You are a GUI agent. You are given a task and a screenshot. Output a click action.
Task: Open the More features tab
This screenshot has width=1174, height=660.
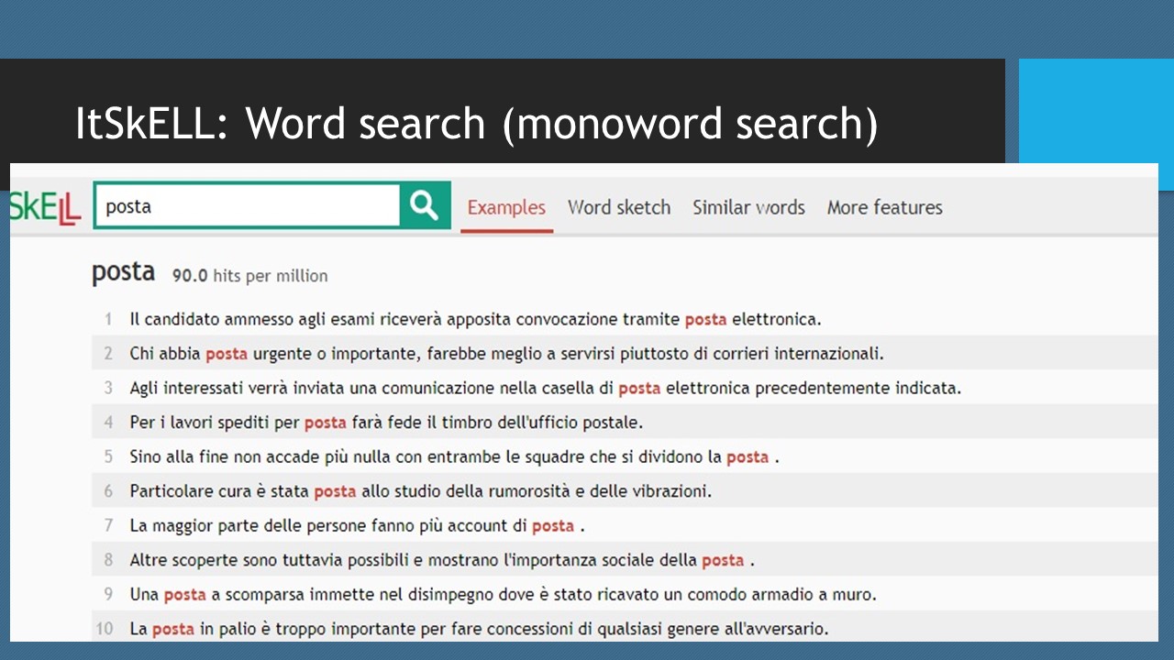(x=884, y=208)
